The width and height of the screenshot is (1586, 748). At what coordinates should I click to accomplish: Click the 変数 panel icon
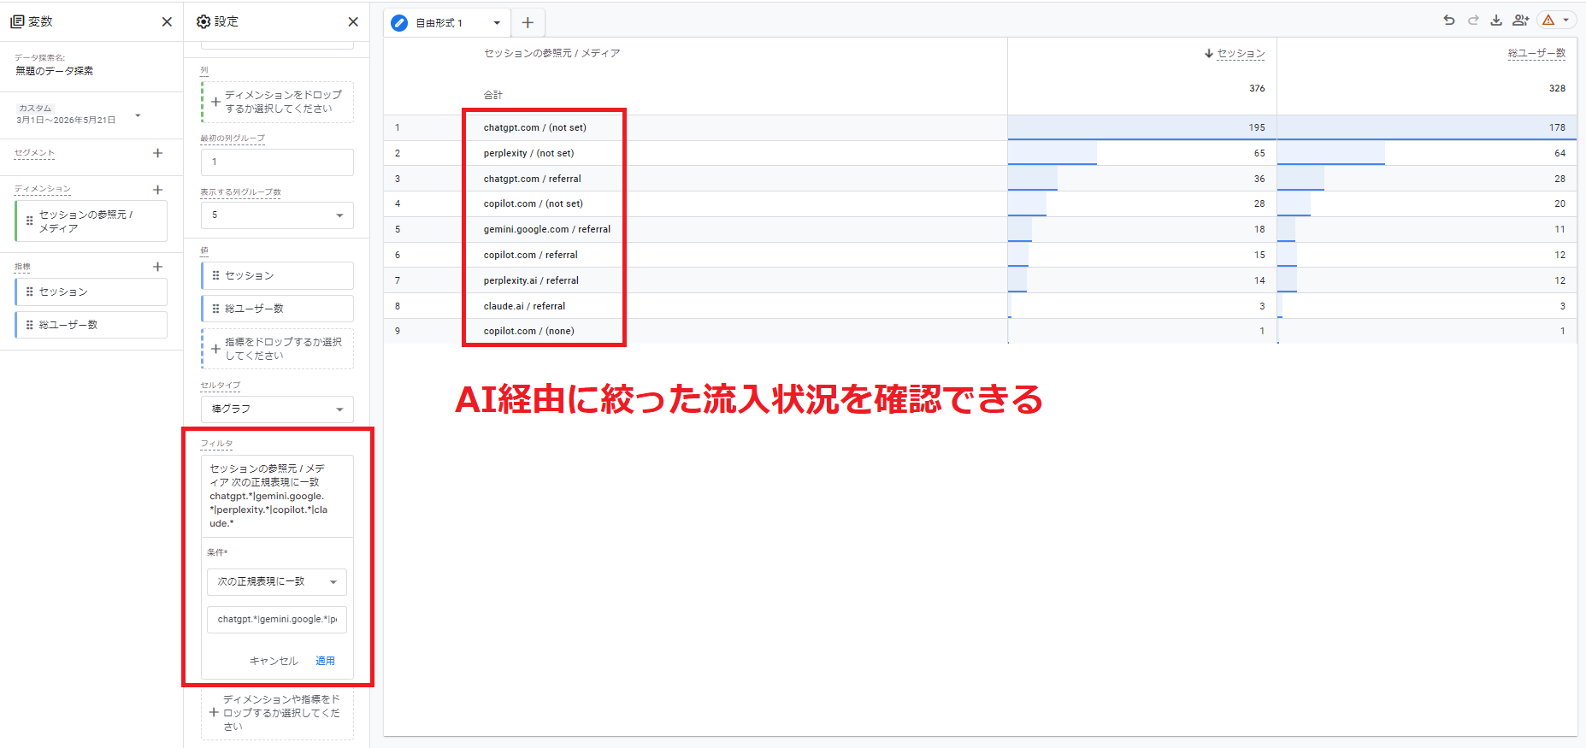[x=17, y=21]
